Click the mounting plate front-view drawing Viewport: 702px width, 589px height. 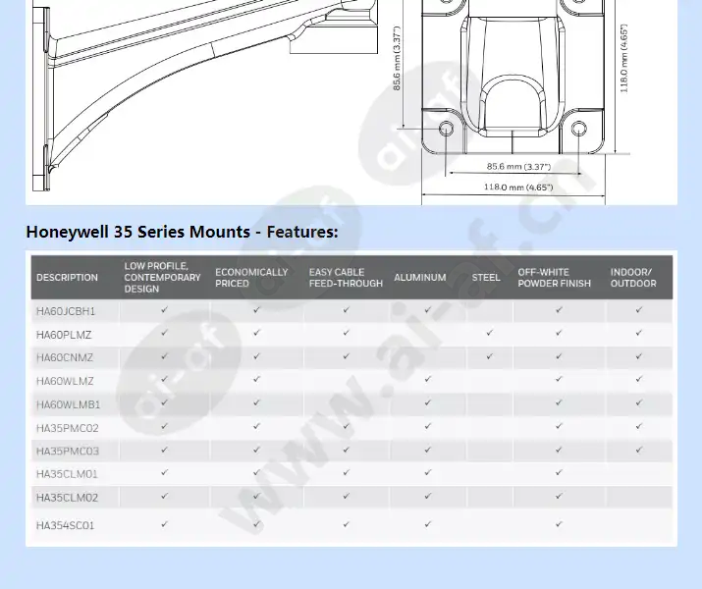[513, 77]
